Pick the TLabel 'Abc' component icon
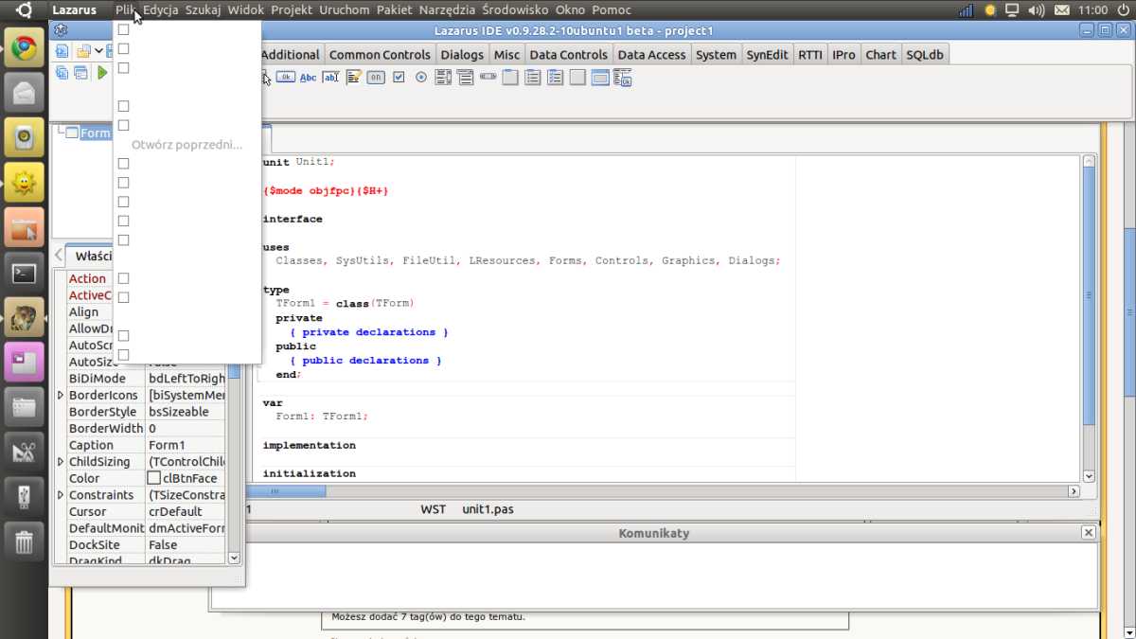This screenshot has height=639, width=1136. pyautogui.click(x=308, y=78)
